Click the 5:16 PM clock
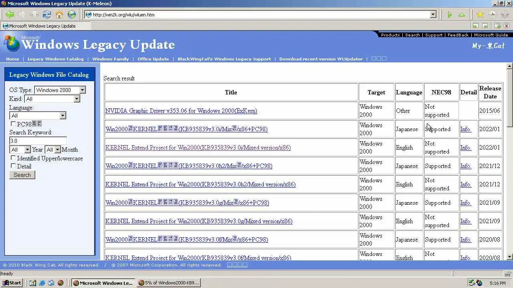 coord(497,283)
